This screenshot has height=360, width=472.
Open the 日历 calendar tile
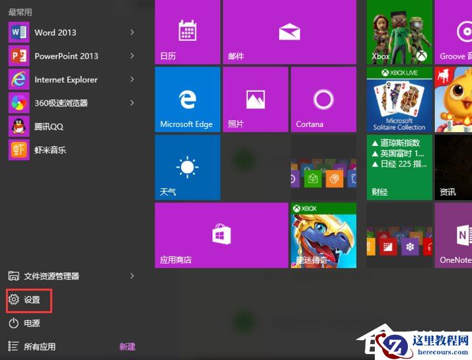click(x=187, y=32)
